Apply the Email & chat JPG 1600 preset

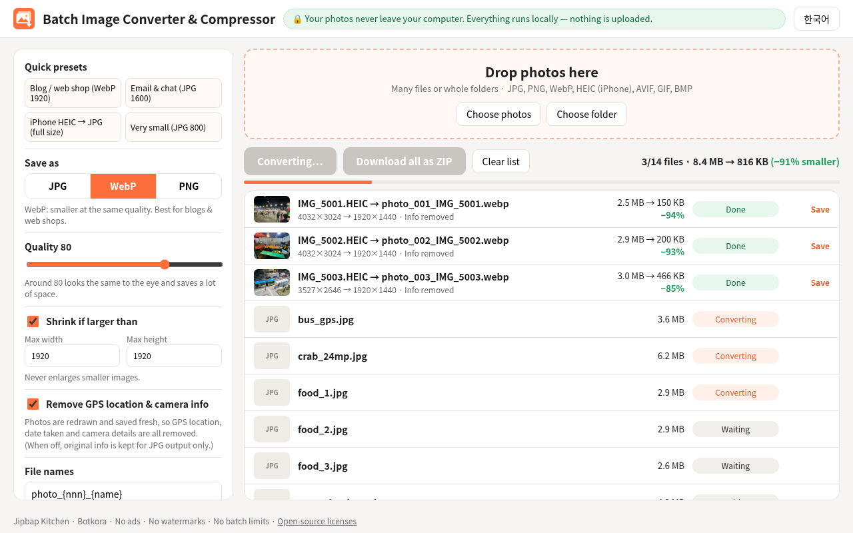point(173,93)
